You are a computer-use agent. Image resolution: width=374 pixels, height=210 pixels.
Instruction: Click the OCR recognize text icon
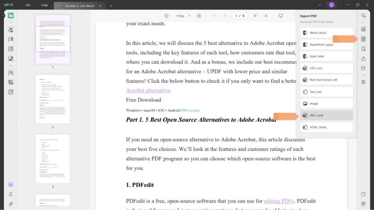coord(363,29)
